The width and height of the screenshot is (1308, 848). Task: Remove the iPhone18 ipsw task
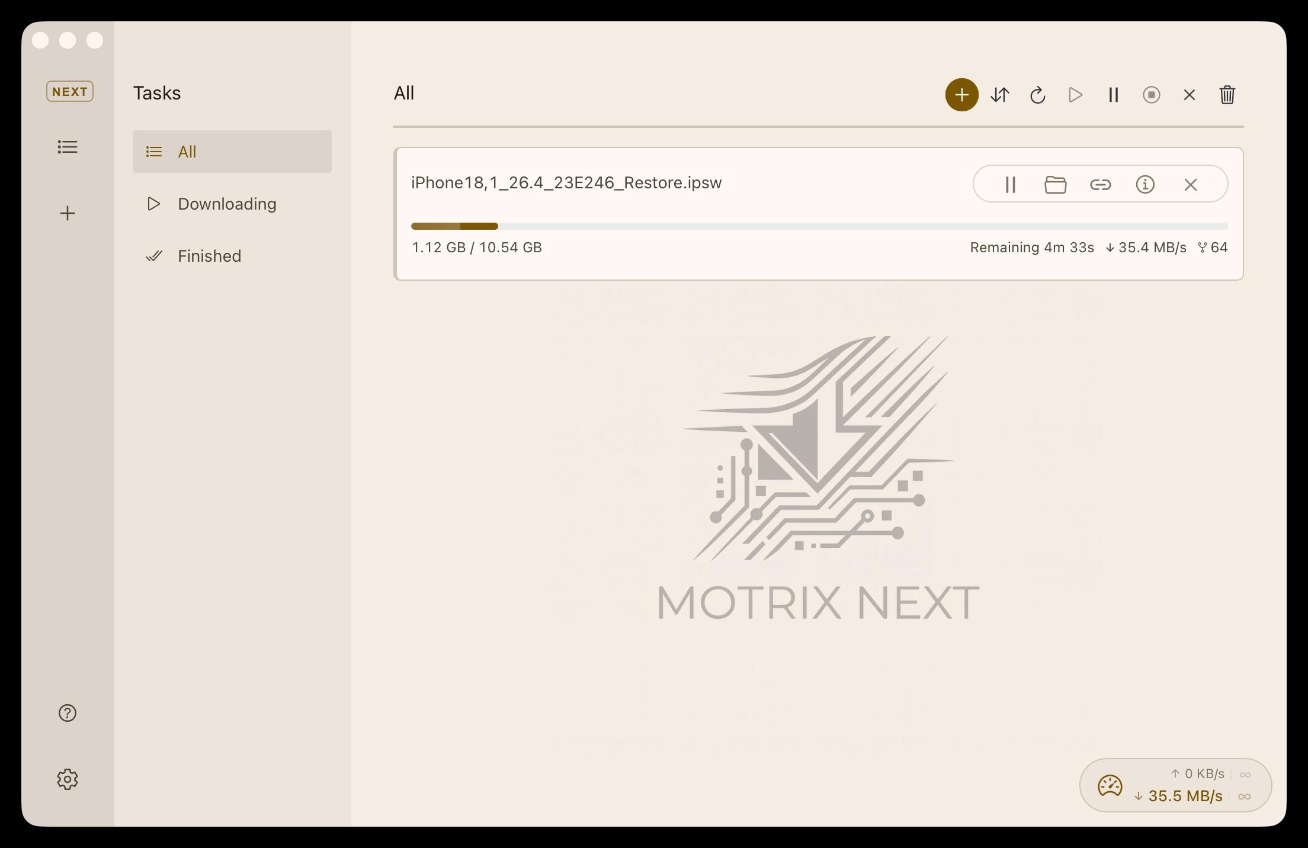click(x=1190, y=185)
